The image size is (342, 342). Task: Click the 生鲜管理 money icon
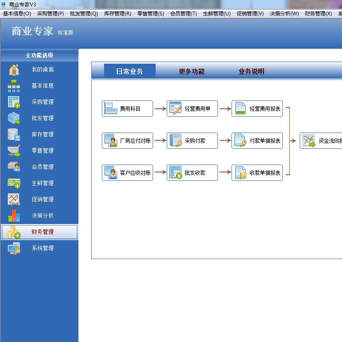pos(14,183)
